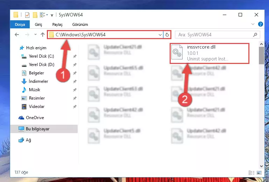Click the Explorer folder icon in title bar
The image size is (269, 182).
click(16, 15)
